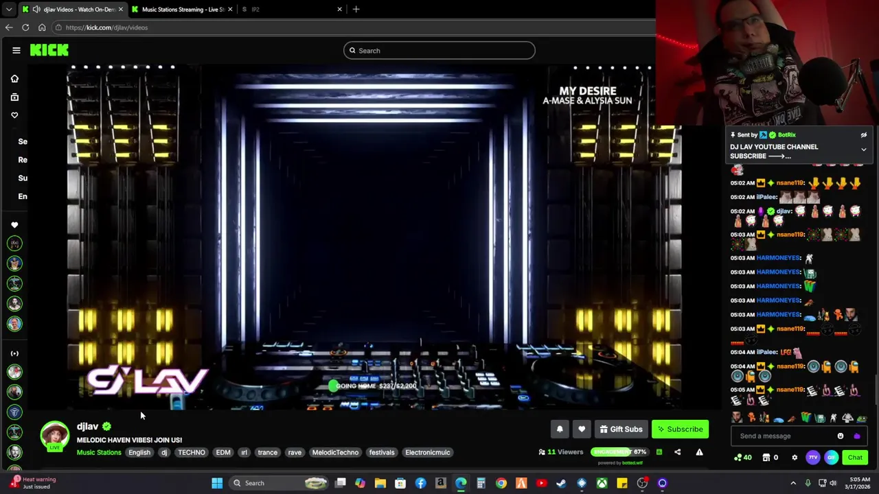Go back in the browser
Screen dimensions: 879x494
pos(9,27)
